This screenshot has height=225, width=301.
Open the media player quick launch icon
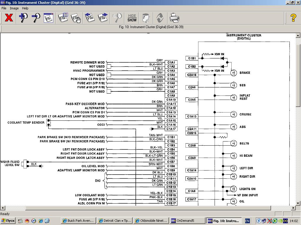pos(34,221)
